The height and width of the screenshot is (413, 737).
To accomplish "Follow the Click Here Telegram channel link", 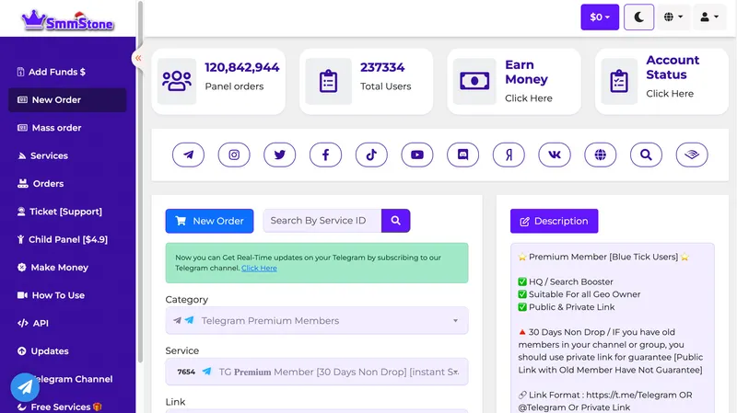I will tap(259, 268).
